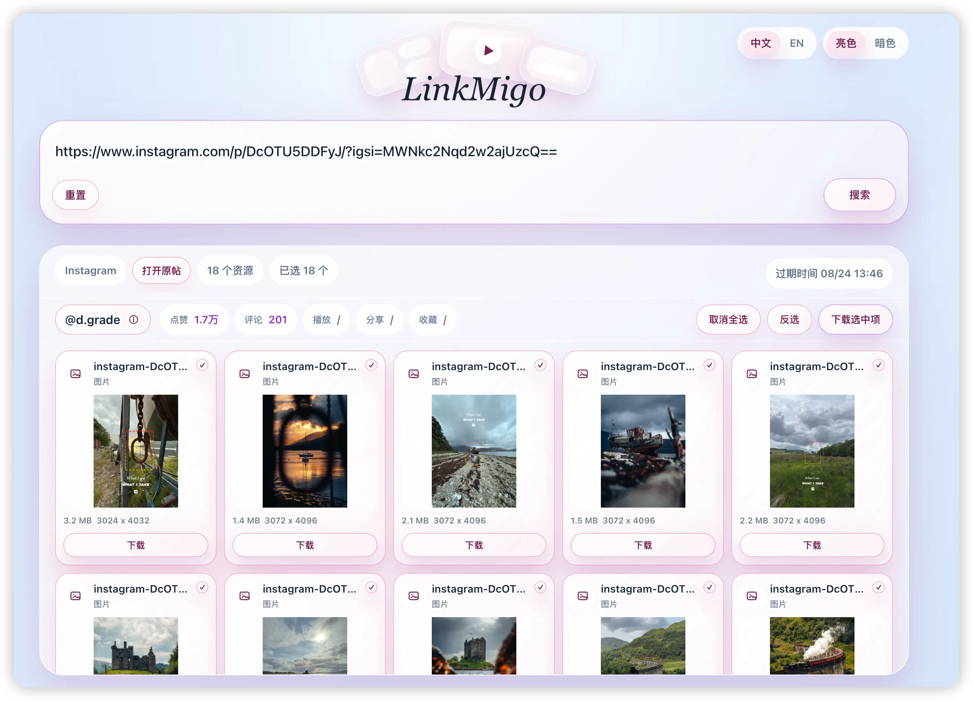The image size is (973, 701).
Task: Click the 评论 201 comments stat
Action: [x=265, y=320]
